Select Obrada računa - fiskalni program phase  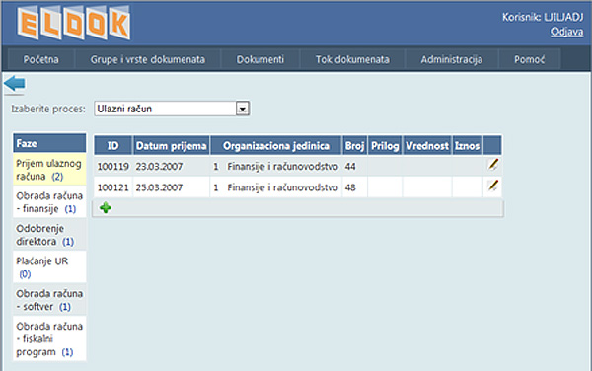coord(49,338)
